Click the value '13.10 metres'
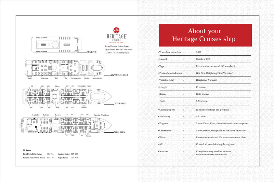The height and width of the screenshot is (182, 274). pyautogui.click(x=203, y=94)
